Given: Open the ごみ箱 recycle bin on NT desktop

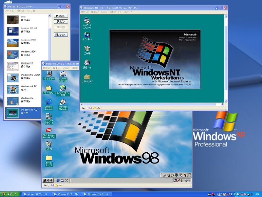Looking at the screenshot, I should point(87,50).
